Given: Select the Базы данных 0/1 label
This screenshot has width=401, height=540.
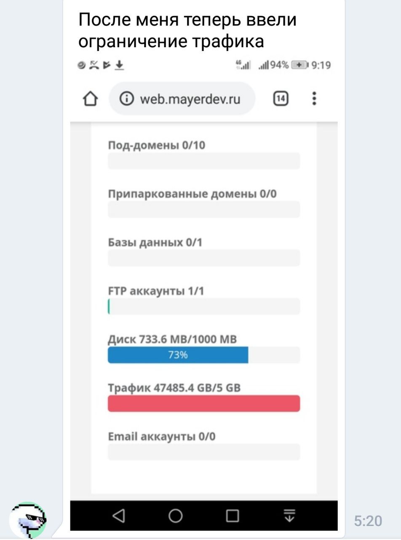Looking at the screenshot, I should (155, 243).
